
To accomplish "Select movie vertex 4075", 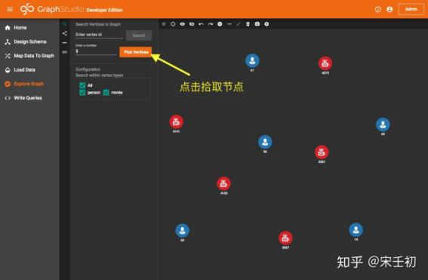I will (x=325, y=63).
